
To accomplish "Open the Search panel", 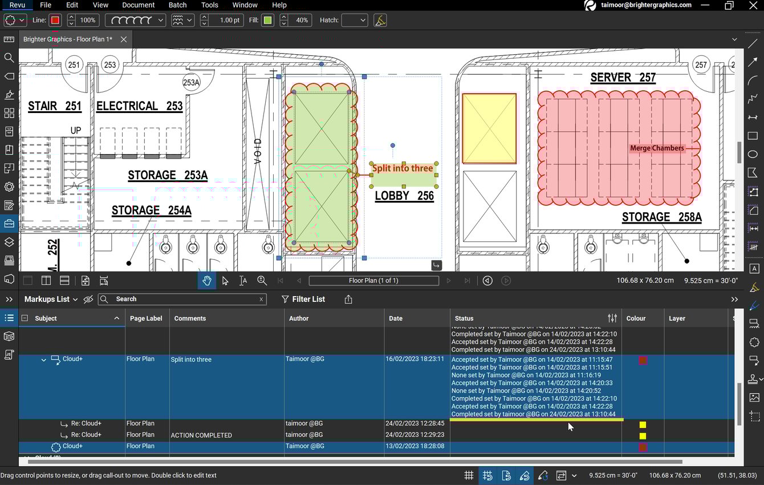I will [x=9, y=58].
